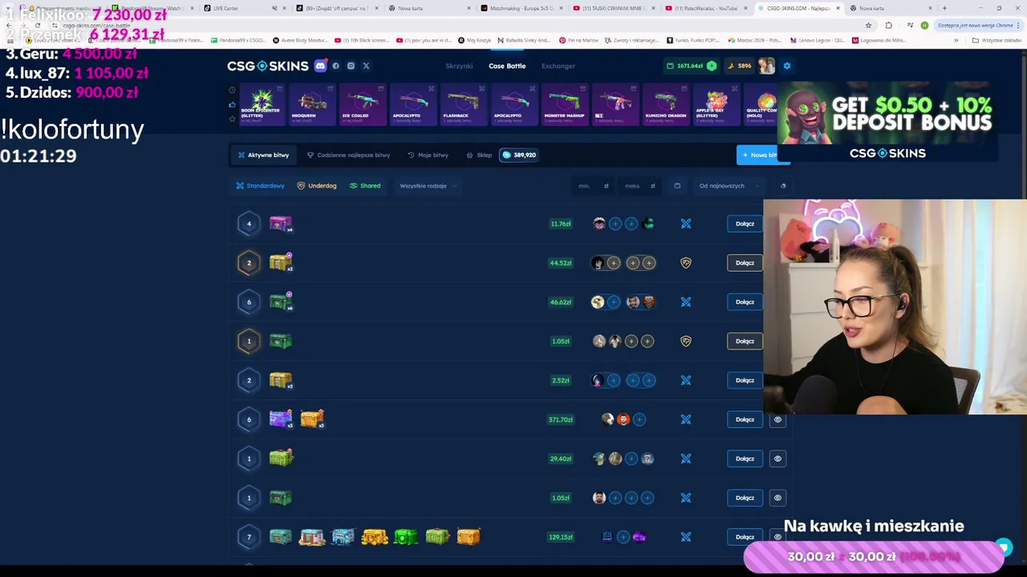Screen dimensions: 1027x577
Task: Select the Codzienne najlepsze bitwy tab
Action: [x=348, y=155]
